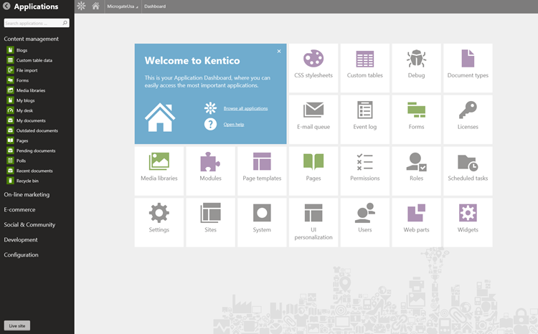The width and height of the screenshot is (538, 334).
Task: Click the back arrow beside Applications
Action: (6, 6)
